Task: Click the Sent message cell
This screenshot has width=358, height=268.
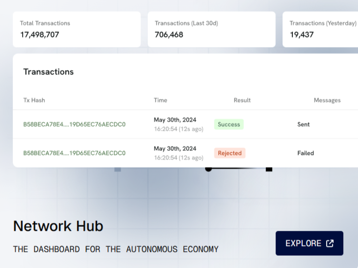Action: [x=304, y=124]
